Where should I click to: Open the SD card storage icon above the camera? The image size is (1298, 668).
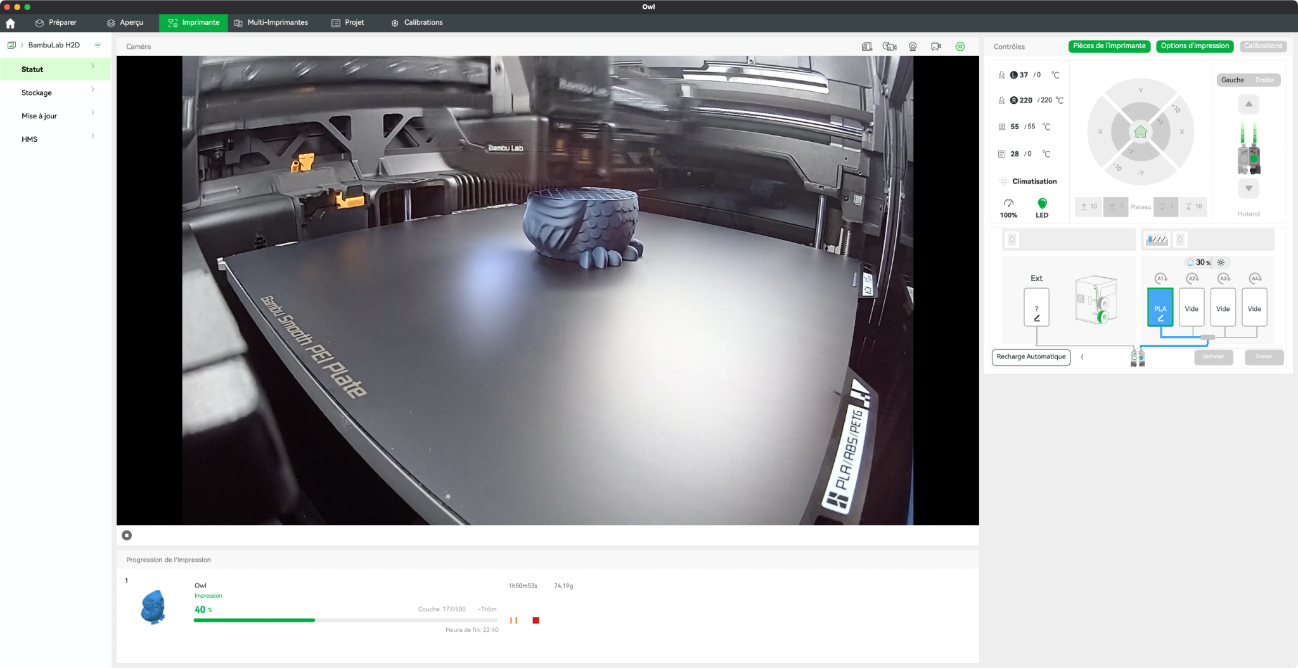point(866,46)
